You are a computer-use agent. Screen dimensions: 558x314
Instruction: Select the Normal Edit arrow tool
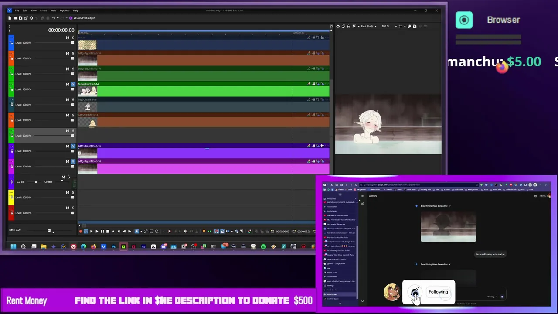136,232
